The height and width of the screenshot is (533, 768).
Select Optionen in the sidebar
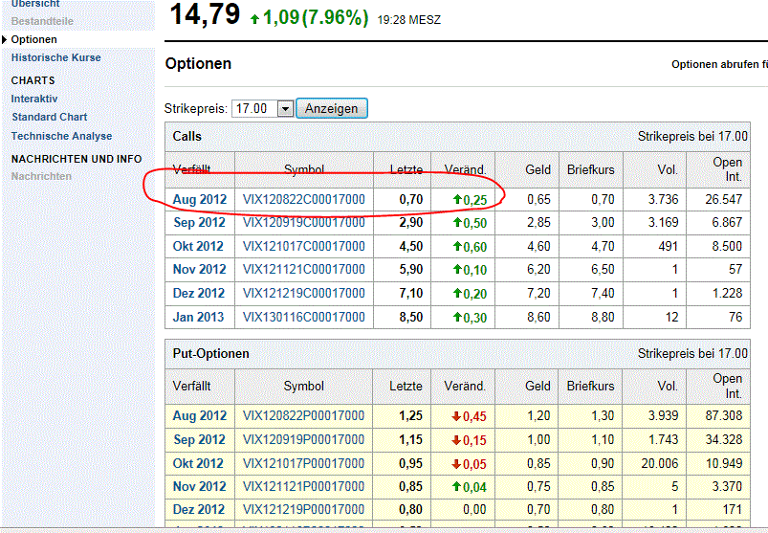pyautogui.click(x=33, y=39)
